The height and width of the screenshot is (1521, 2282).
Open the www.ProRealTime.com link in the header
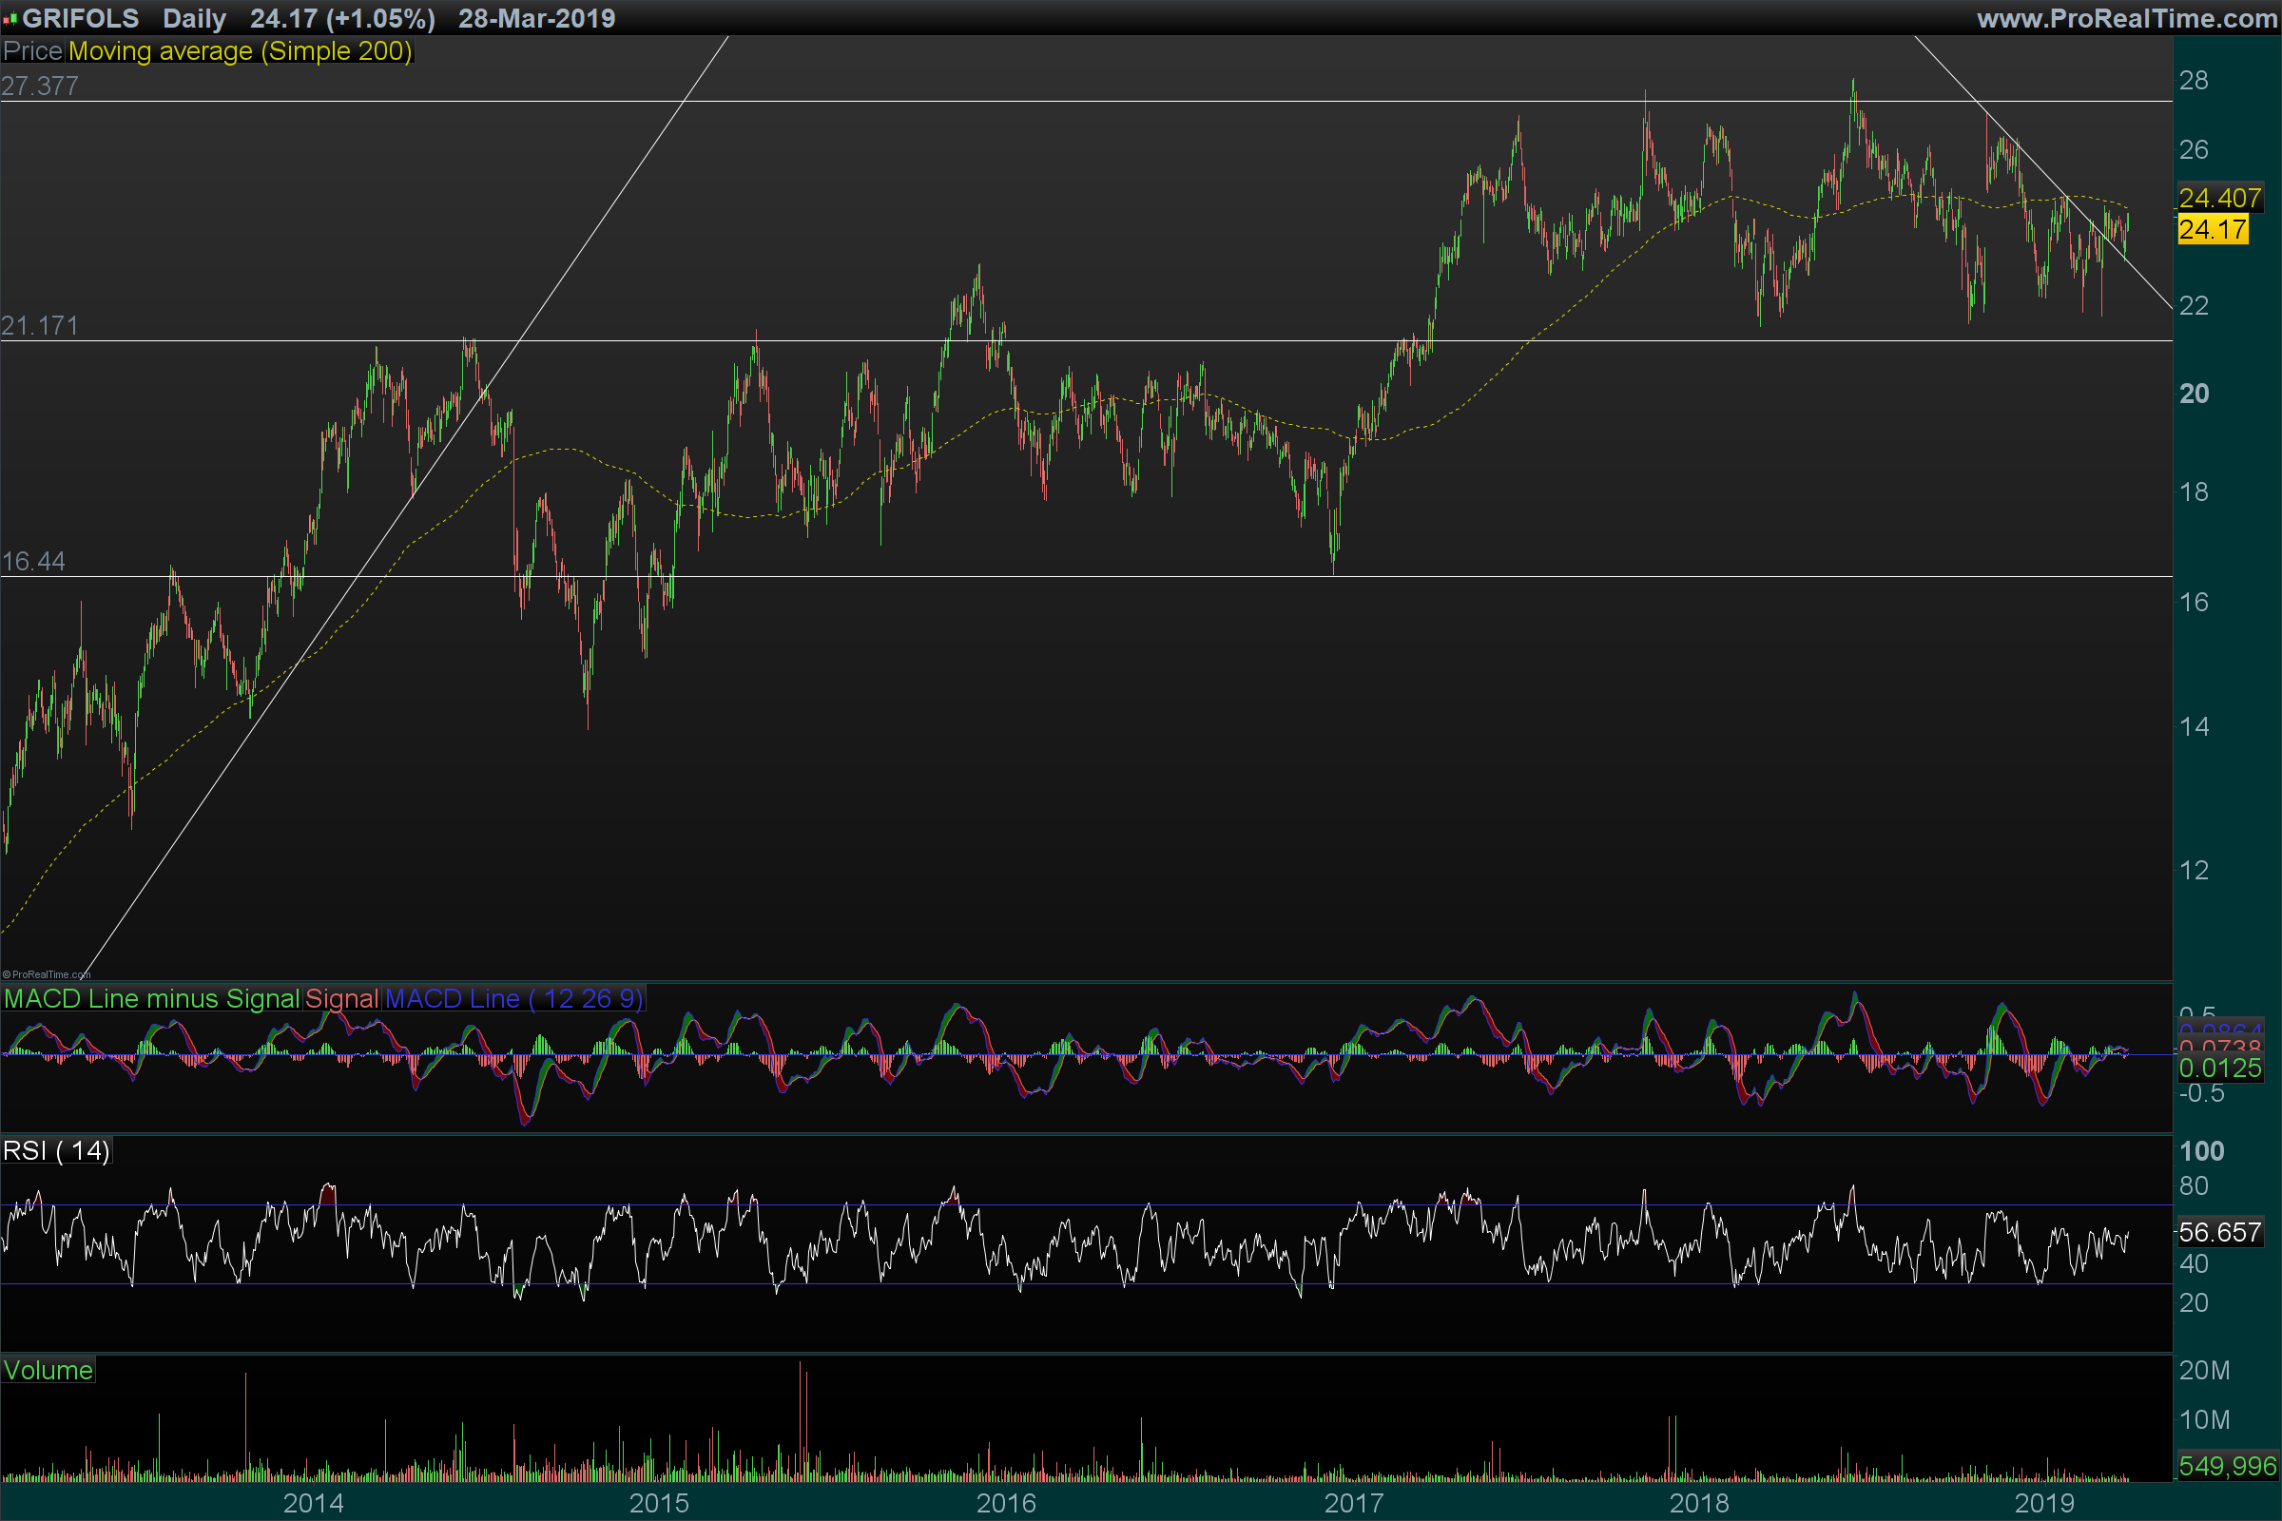pyautogui.click(x=2126, y=18)
